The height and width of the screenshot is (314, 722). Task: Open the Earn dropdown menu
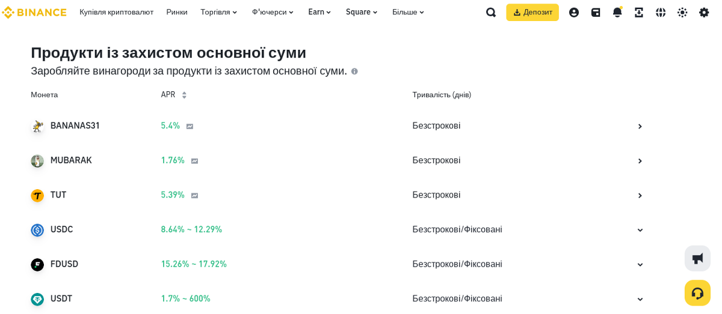tap(319, 12)
